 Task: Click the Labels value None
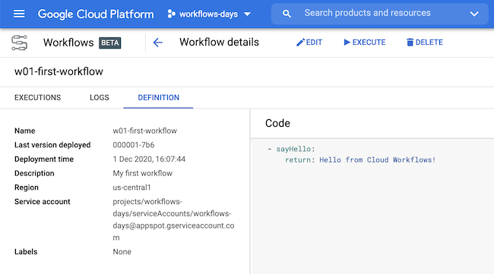(122, 252)
